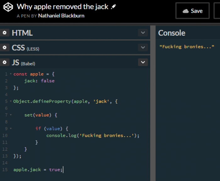Screen dimensions: 220x181
Task: Open CSS editor settings gear
Action: [5, 48]
